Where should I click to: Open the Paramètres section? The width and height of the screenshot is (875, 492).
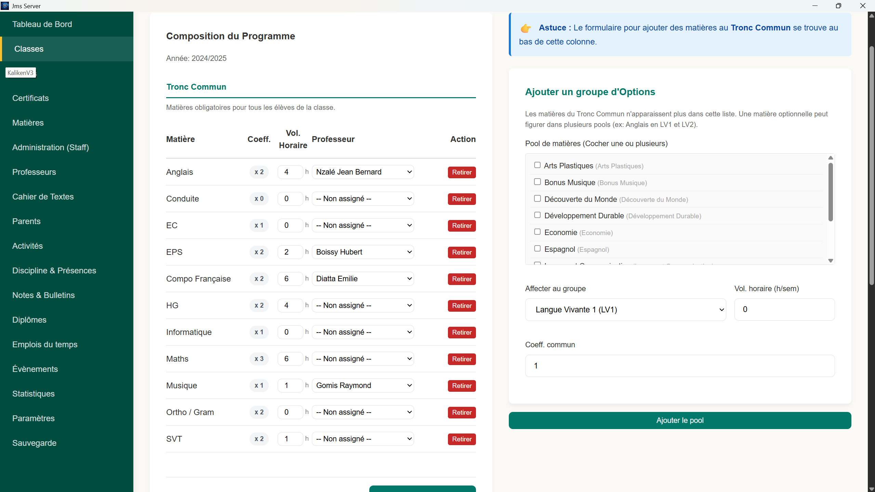coord(33,418)
